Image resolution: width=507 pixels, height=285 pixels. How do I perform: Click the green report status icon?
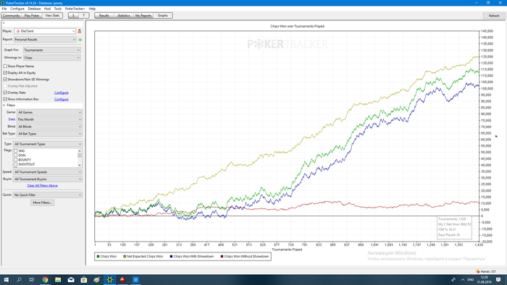80,39
